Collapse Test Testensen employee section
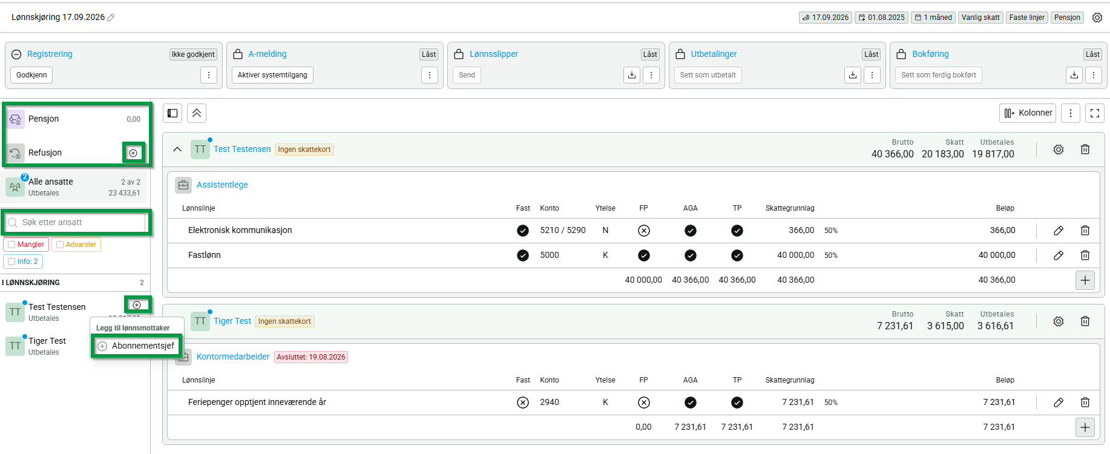The width and height of the screenshot is (1110, 454). (x=177, y=150)
